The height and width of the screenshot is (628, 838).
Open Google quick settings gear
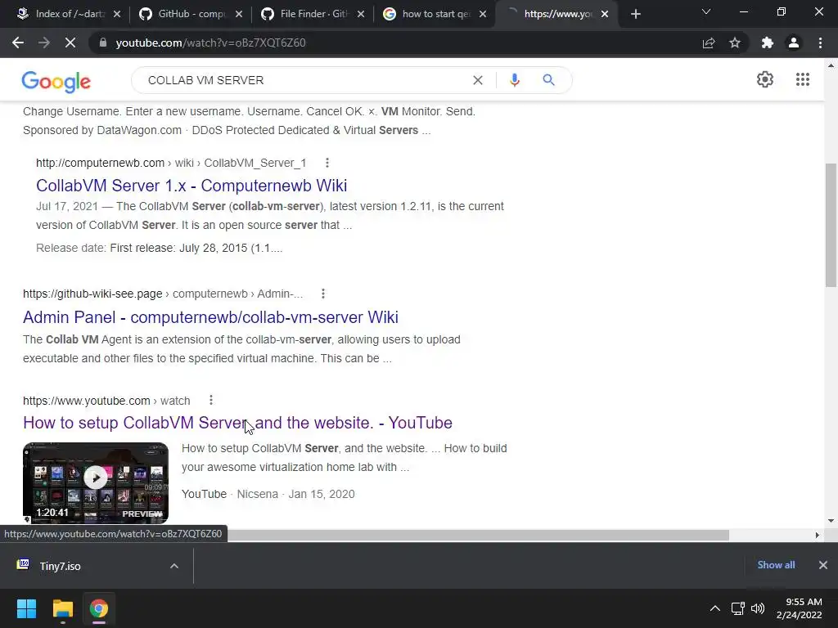click(x=765, y=79)
